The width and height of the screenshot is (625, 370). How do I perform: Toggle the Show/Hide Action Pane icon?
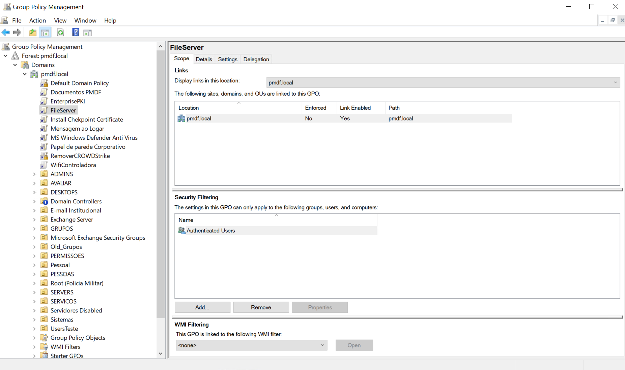point(87,33)
